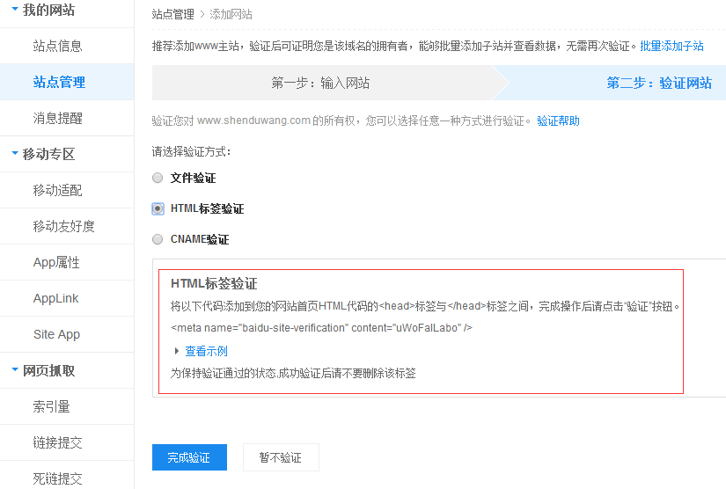The width and height of the screenshot is (726, 489).
Task: Expand the 查看示例 disclosure triangle
Action: (x=176, y=351)
